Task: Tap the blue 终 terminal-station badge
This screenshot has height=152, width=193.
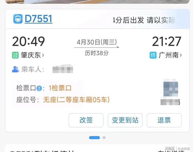Action: coord(153,55)
